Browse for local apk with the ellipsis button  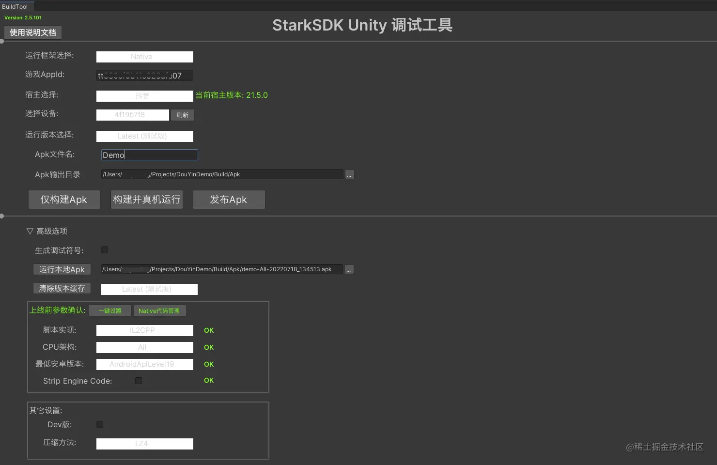click(x=349, y=269)
